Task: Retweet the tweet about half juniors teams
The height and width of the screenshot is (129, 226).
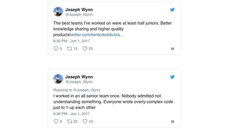Action: pyautogui.click(x=70, y=49)
